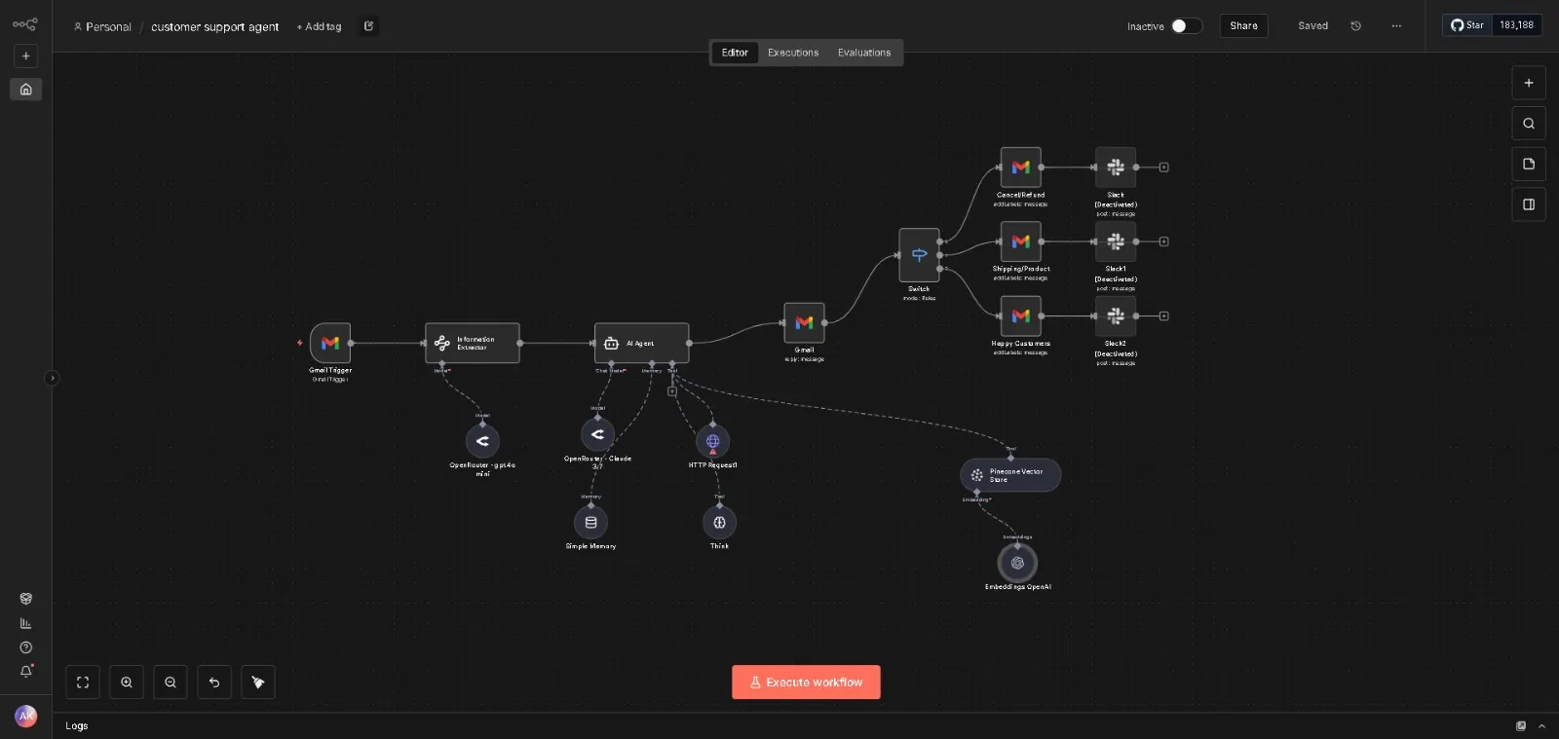The image size is (1559, 739).
Task: Expand the Logs panel chevron
Action: (x=1541, y=726)
